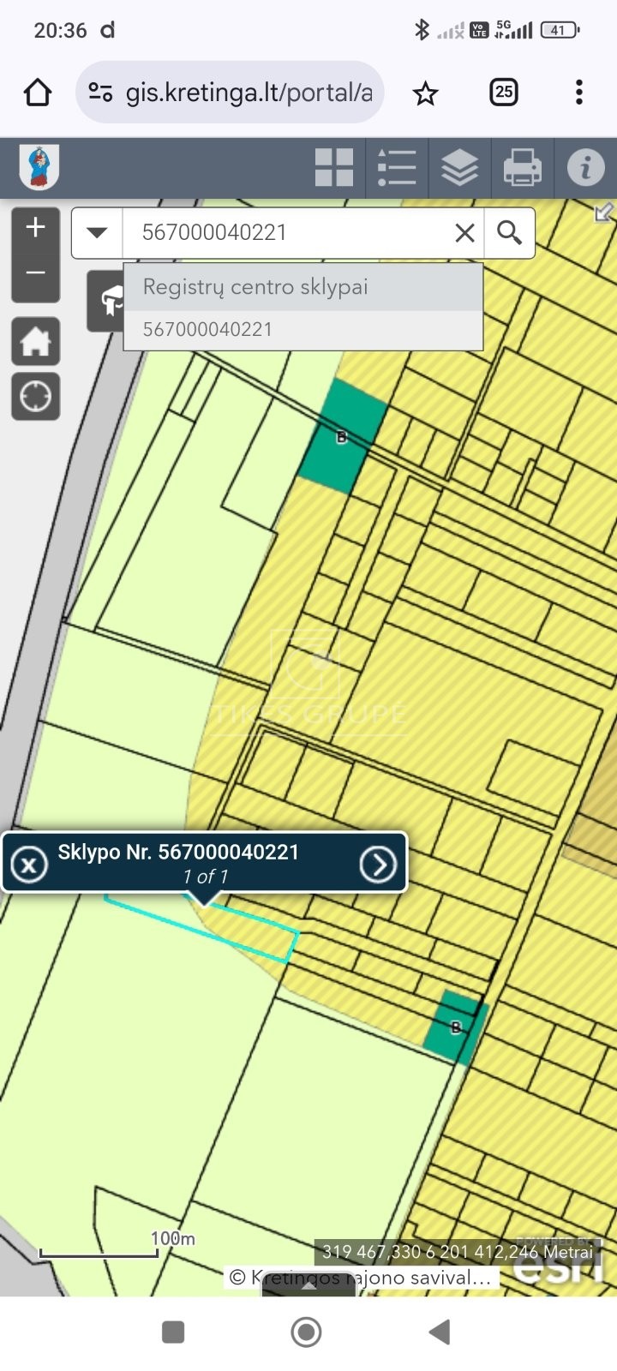
Task: Expand parcel popup details arrow
Action: (378, 865)
